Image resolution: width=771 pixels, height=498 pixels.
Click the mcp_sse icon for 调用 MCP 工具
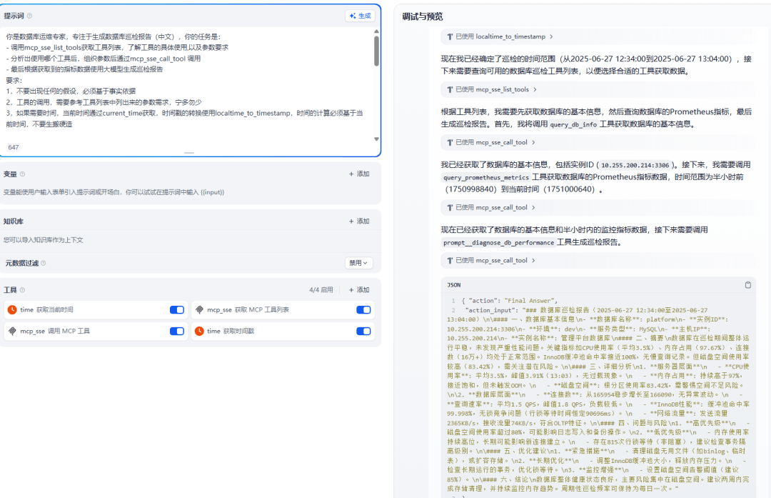click(x=12, y=332)
